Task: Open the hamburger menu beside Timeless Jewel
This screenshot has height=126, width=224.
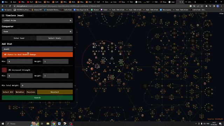Action: coord(3,15)
